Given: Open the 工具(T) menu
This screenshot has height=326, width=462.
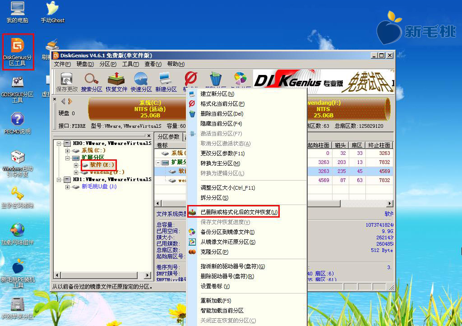Looking at the screenshot, I should pos(130,64).
